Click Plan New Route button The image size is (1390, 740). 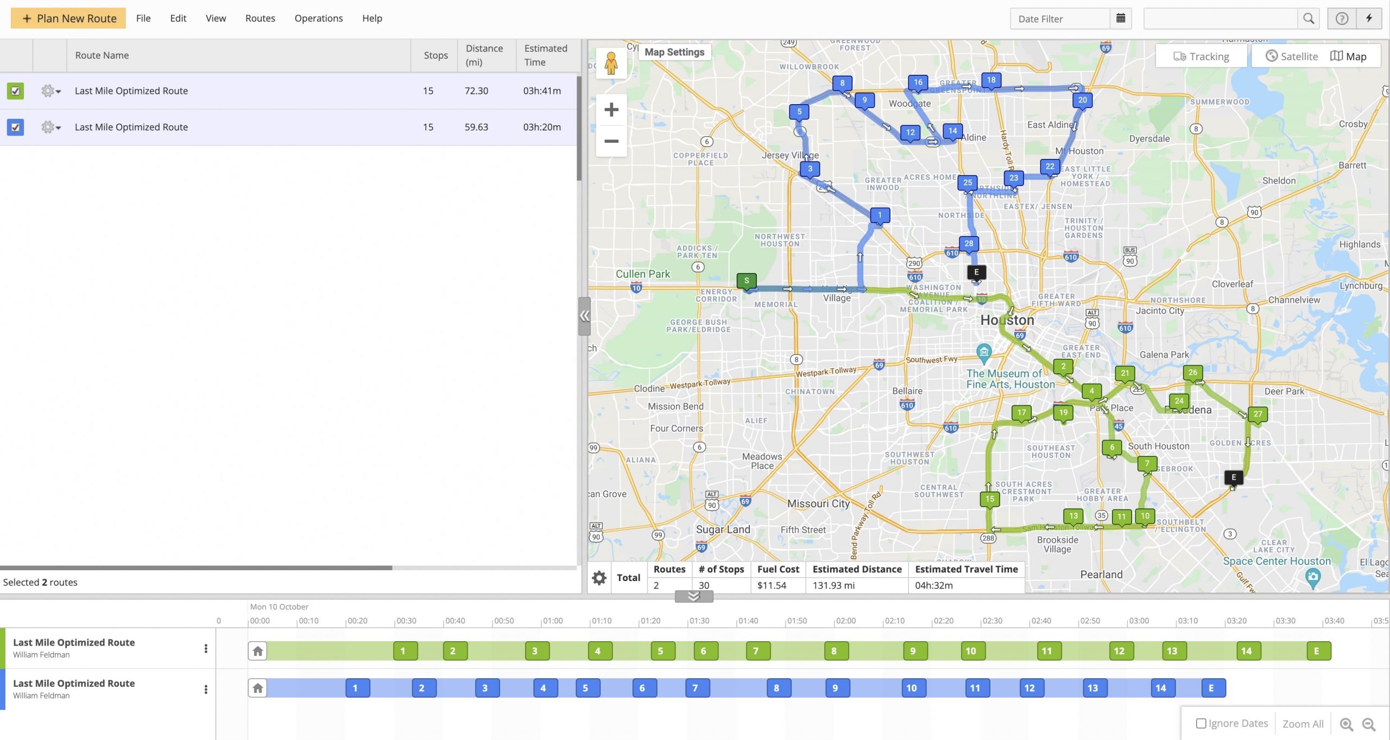pos(68,18)
